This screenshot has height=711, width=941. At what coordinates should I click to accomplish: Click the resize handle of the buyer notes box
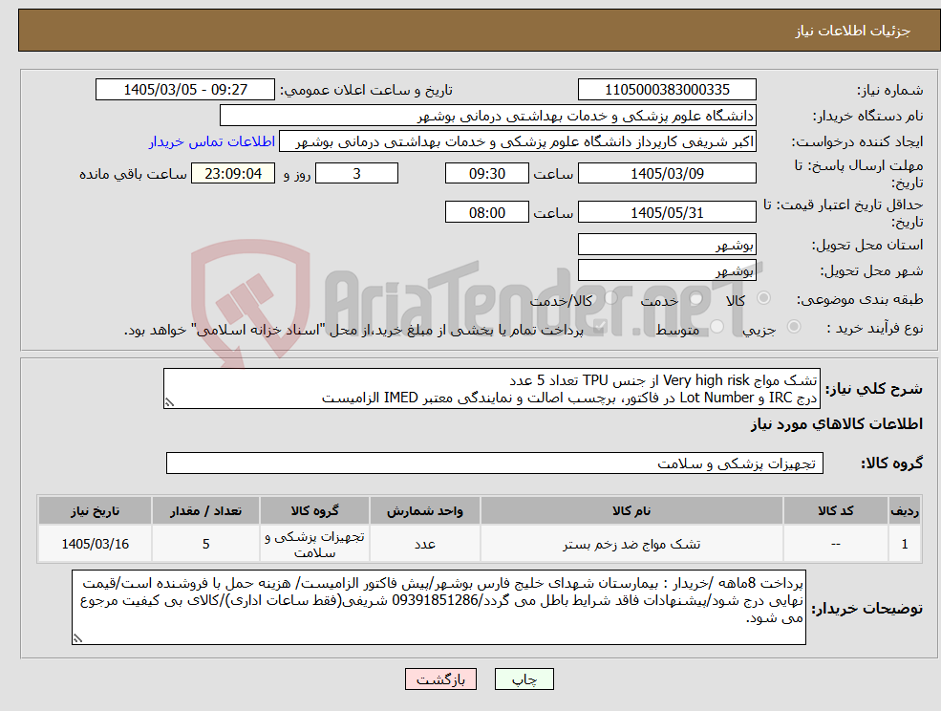pos(77,638)
